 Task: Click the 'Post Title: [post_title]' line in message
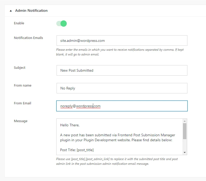(77, 150)
